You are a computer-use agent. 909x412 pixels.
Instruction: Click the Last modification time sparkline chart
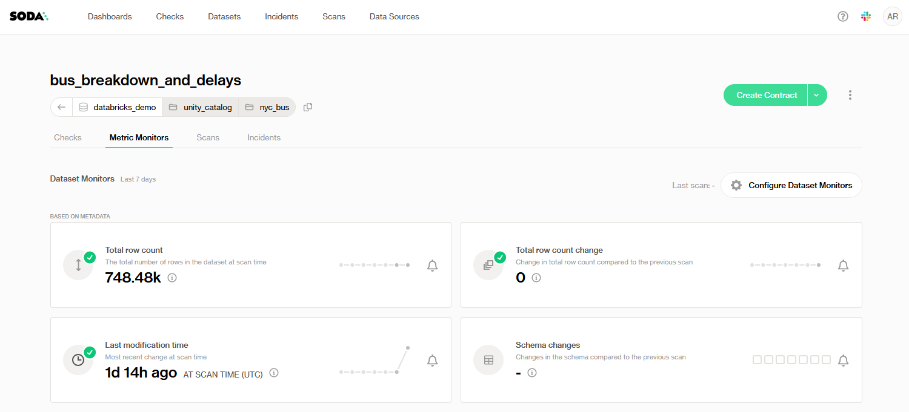click(375, 361)
